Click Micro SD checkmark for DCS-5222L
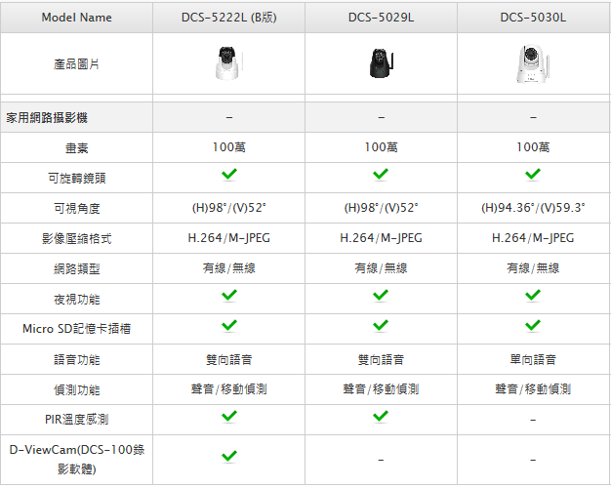611x488 pixels. pos(229,325)
